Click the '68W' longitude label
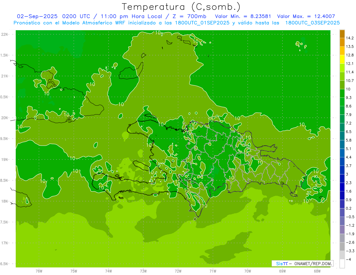Screen dimensions: 356x275 pos(317,271)
